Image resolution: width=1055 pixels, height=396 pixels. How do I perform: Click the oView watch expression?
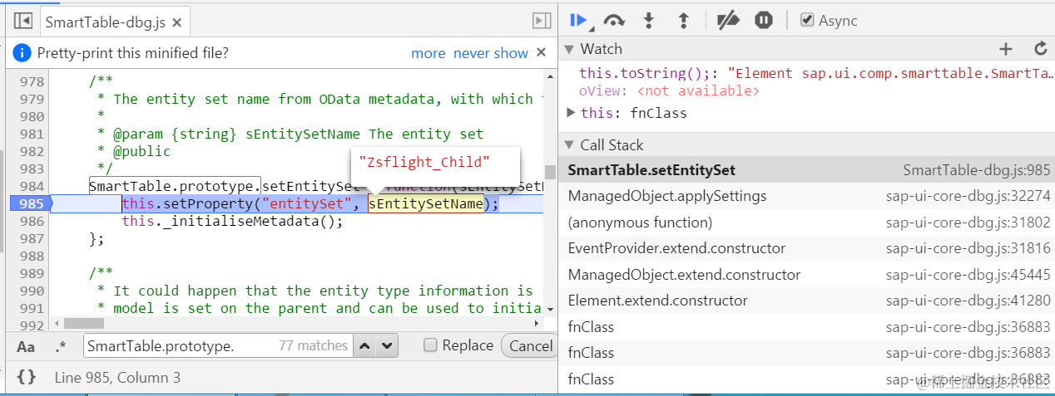click(669, 90)
